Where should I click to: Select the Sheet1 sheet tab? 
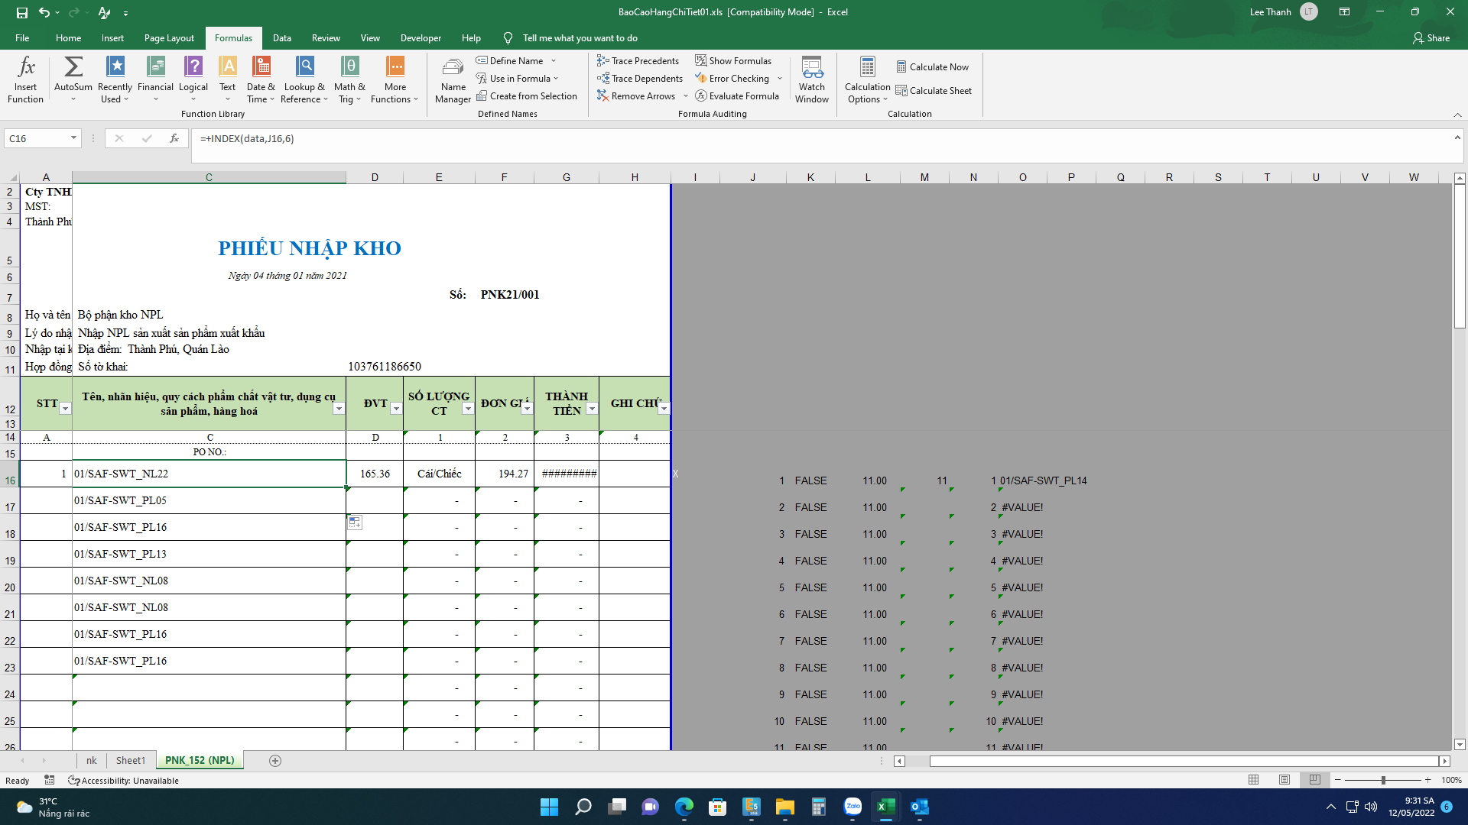pos(130,760)
